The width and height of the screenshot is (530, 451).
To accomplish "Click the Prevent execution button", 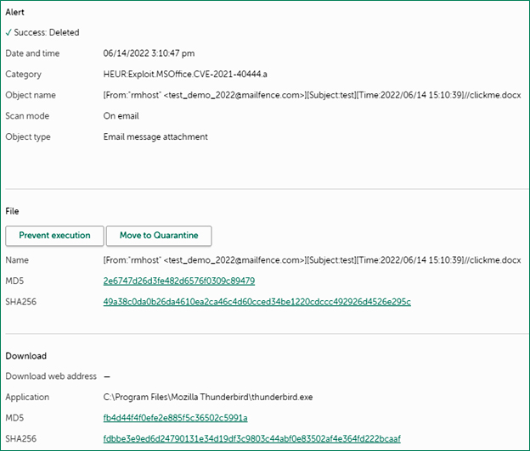I will (x=54, y=236).
